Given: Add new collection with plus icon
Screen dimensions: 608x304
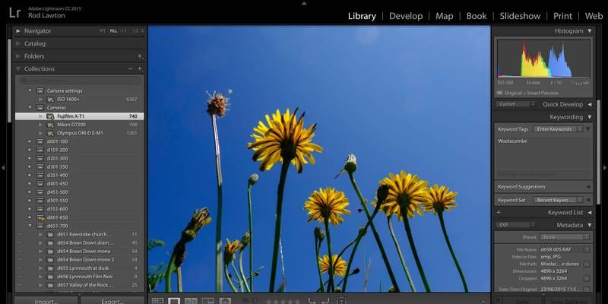Looking at the screenshot, I should click(140, 69).
